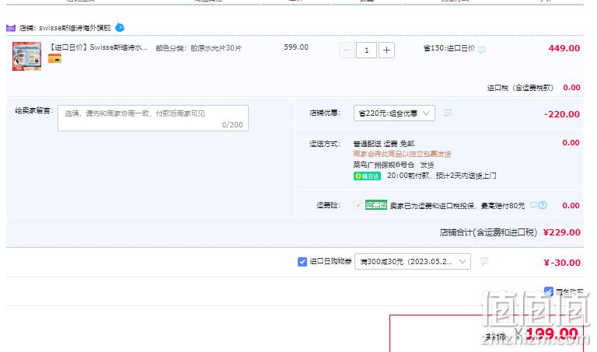Click the -220.00 discount amount
597x352 pixels.
[x=561, y=114]
